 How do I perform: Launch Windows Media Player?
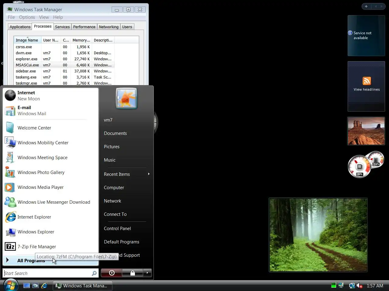tap(51, 187)
